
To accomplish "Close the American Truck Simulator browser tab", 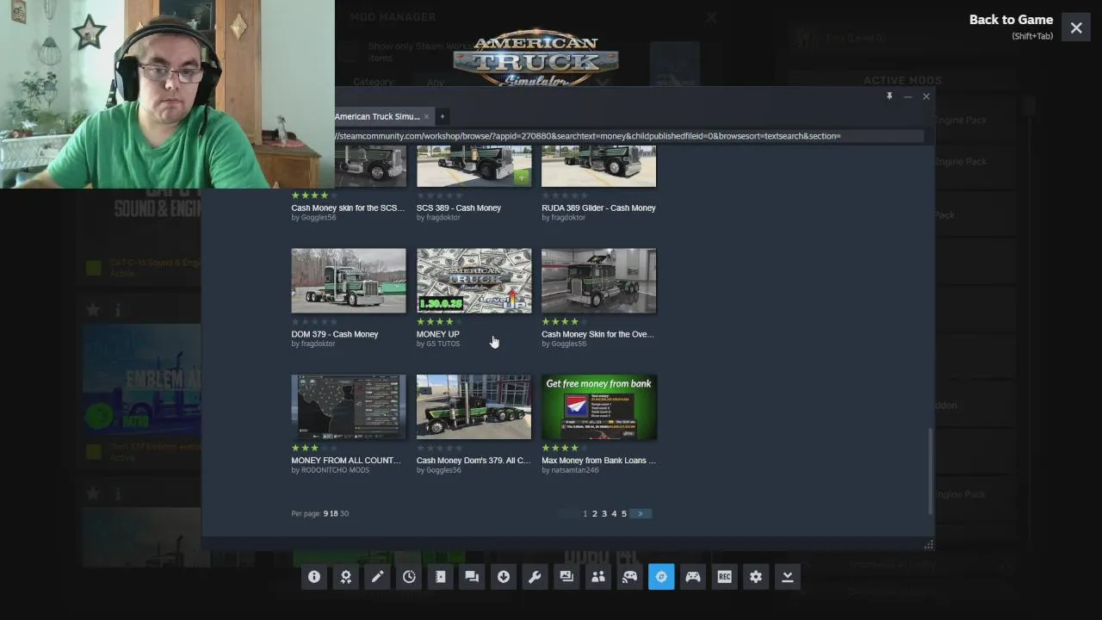I will 426,116.
